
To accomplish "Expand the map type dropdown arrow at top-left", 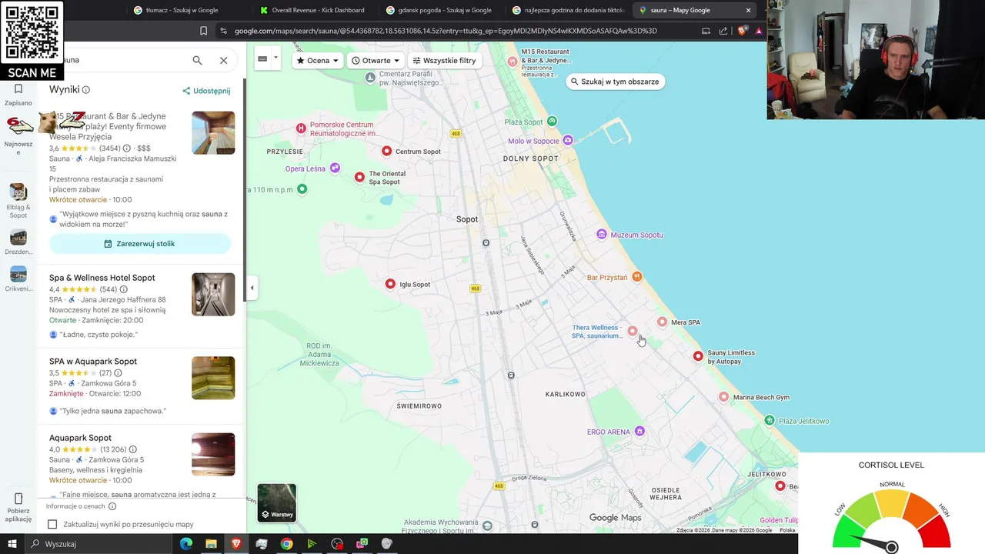I will point(275,58).
